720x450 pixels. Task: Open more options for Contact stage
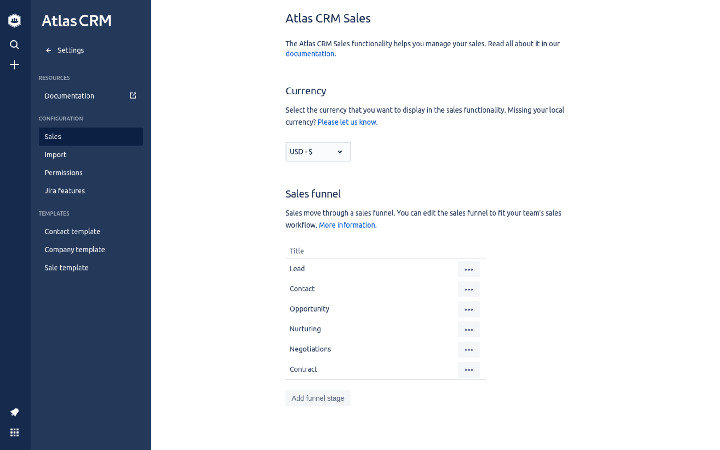[469, 289]
